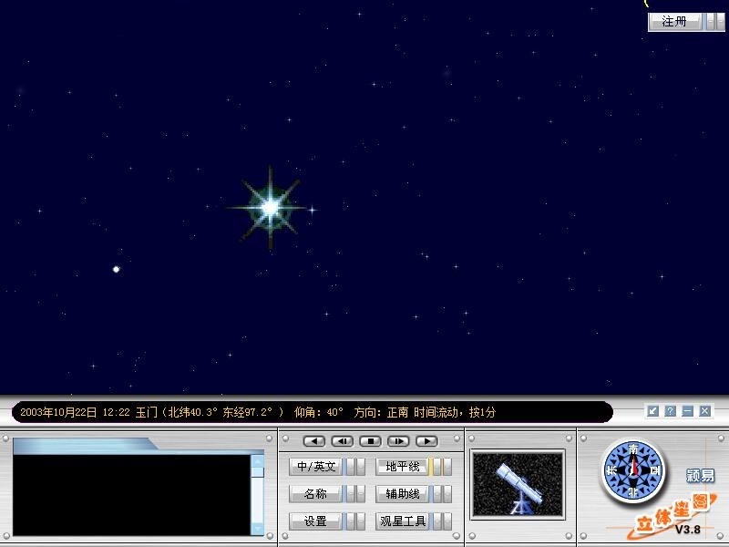The height and width of the screenshot is (547, 729).
Task: Click the 时间流动, 按1分 time flow text
Action: coord(455,412)
